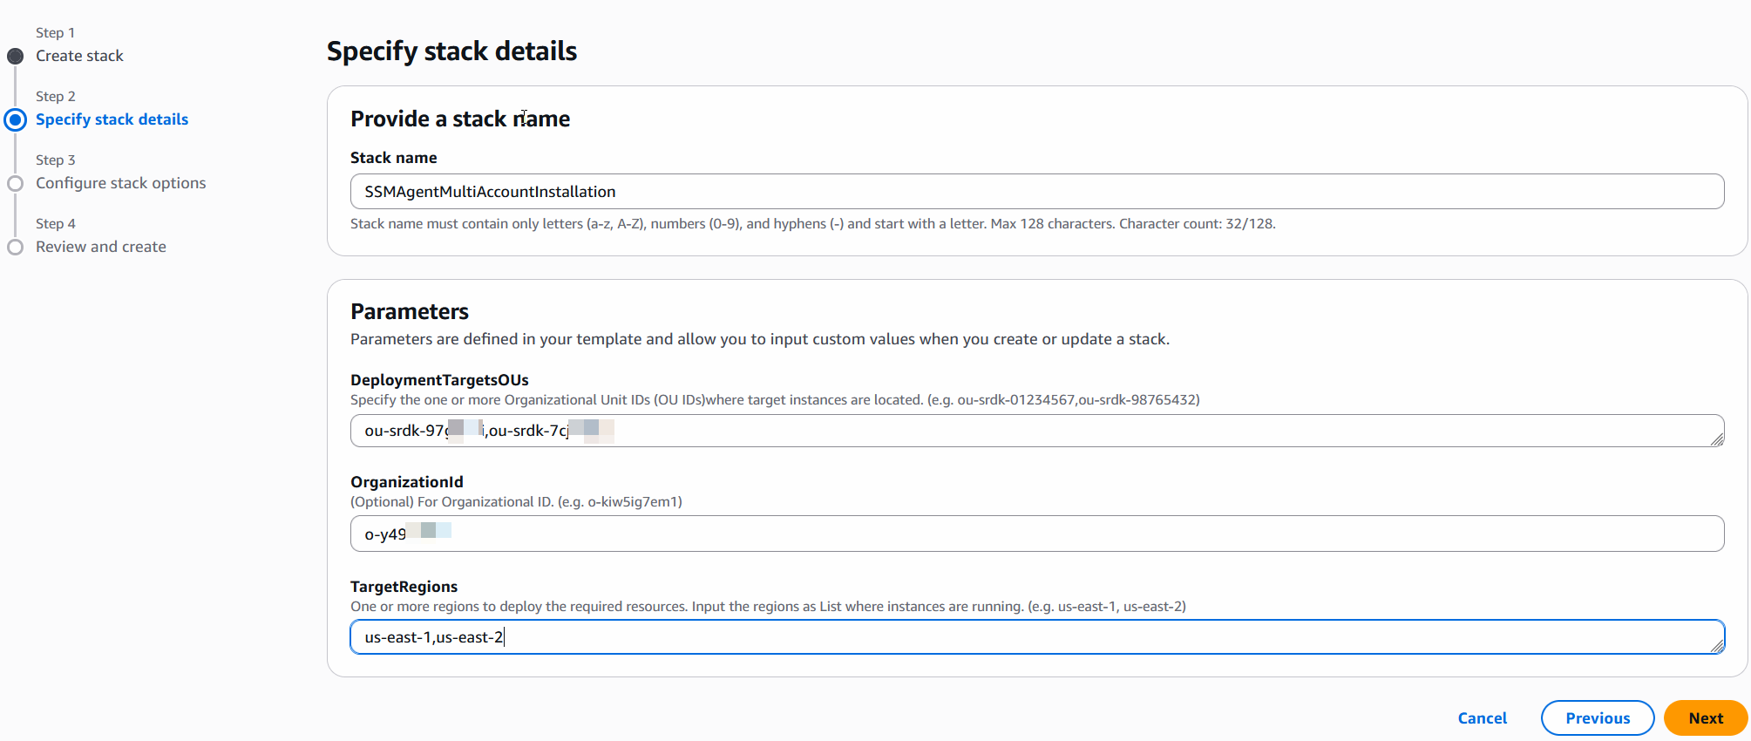Click the 'Parameters' section heading
1751x741 pixels.
410,311
